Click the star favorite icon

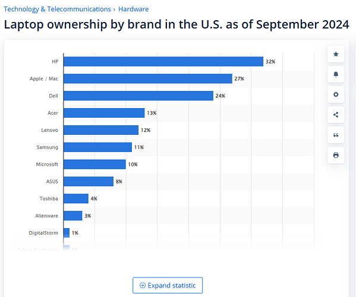[x=336, y=54]
